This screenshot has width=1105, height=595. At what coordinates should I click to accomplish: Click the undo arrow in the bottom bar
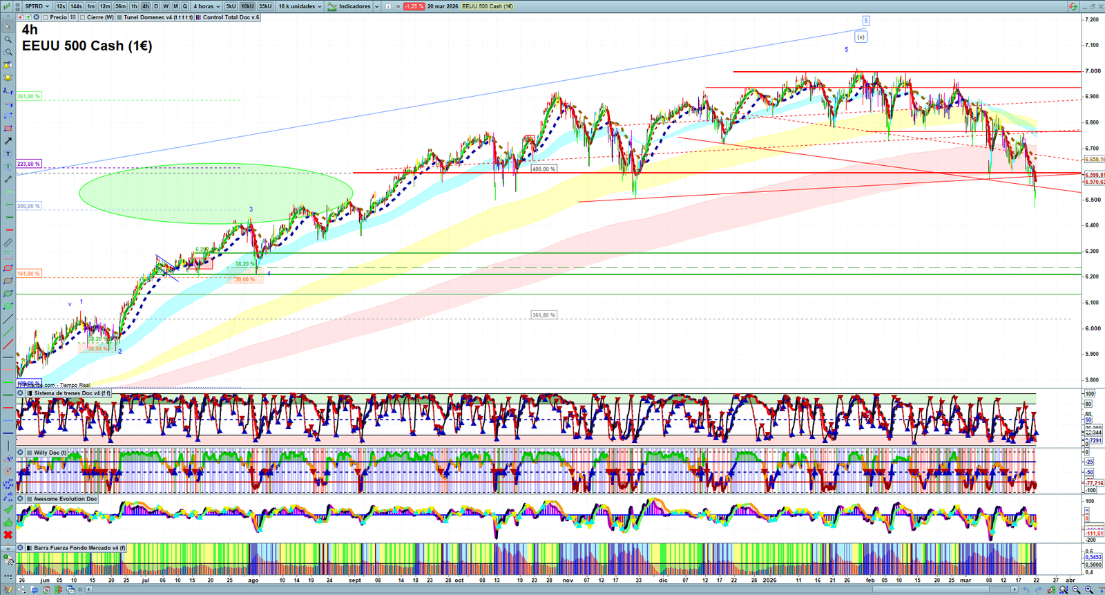[x=1027, y=589]
